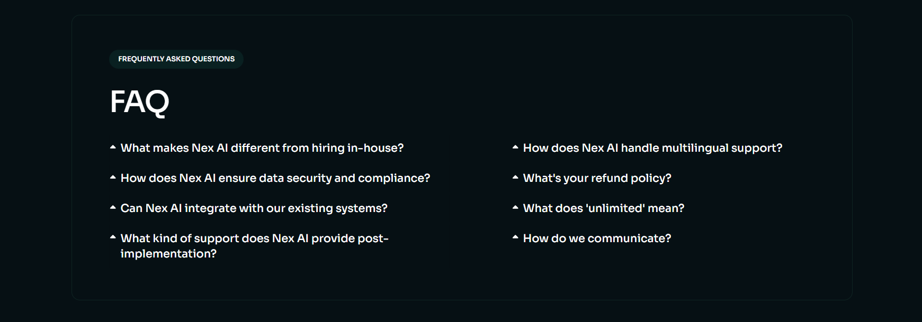Click the caret icon beside 'What does unlimited mean?'
This screenshot has width=922, height=322.
click(x=515, y=208)
